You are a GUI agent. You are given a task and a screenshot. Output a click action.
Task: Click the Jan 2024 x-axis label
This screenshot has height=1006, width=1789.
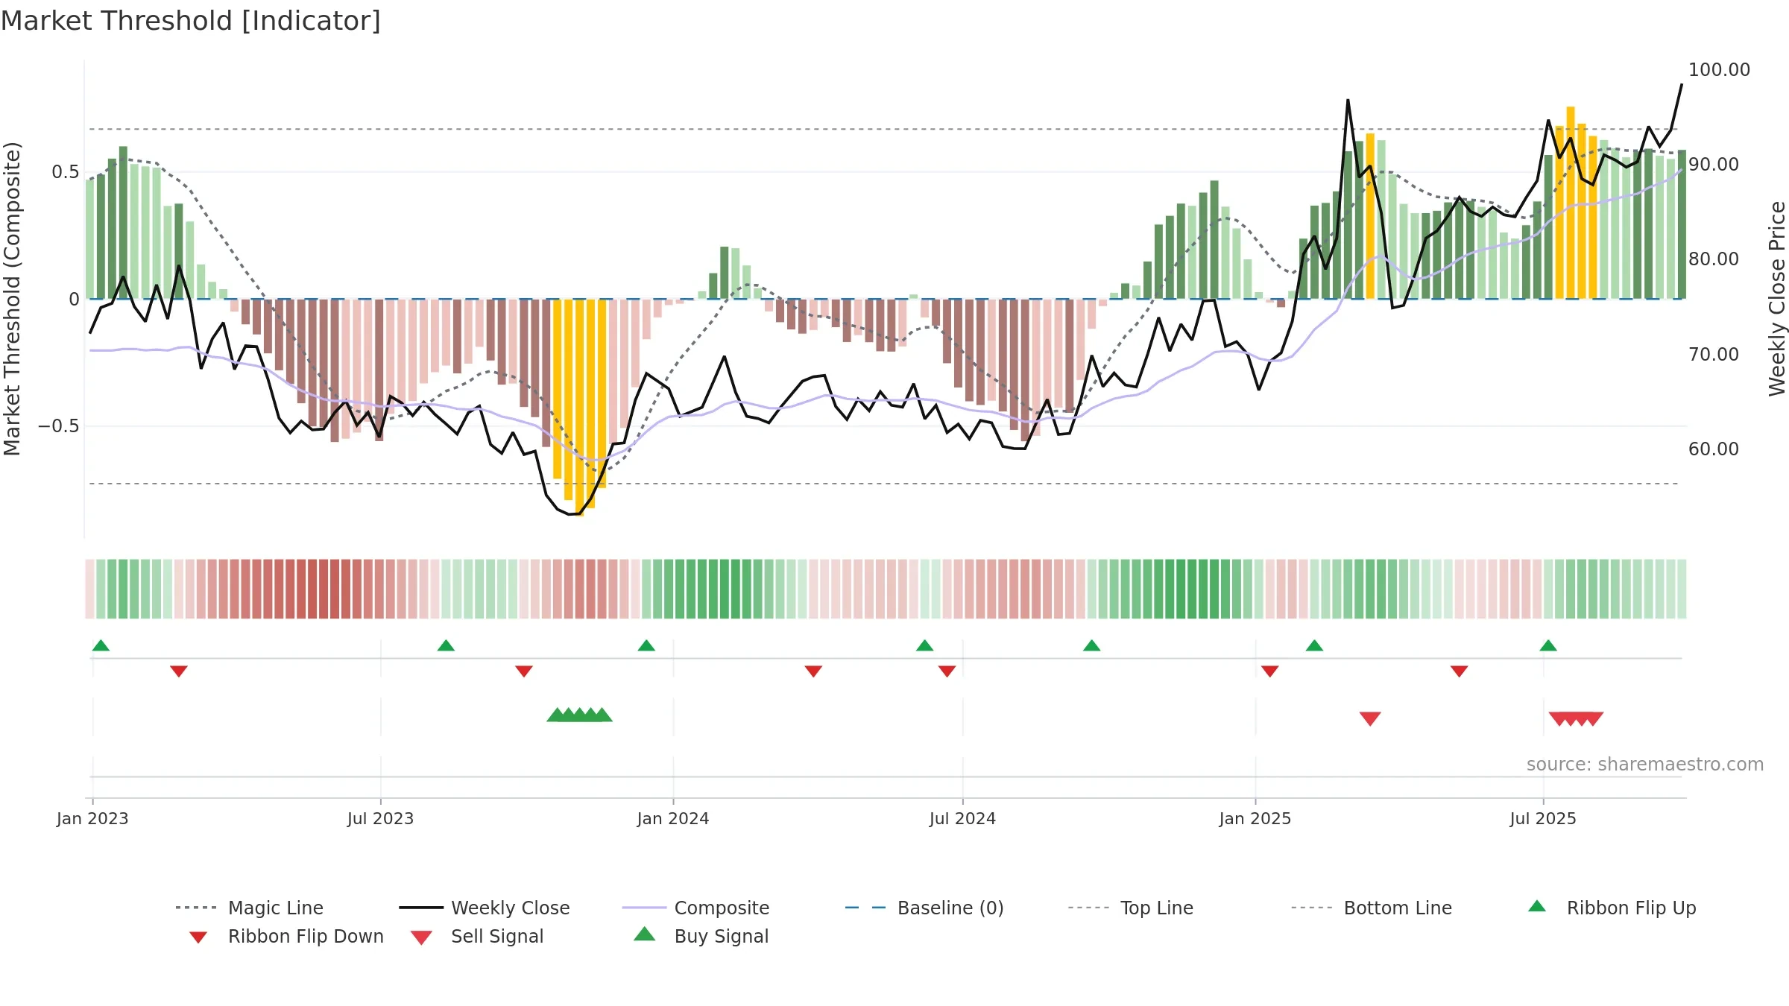[673, 819]
